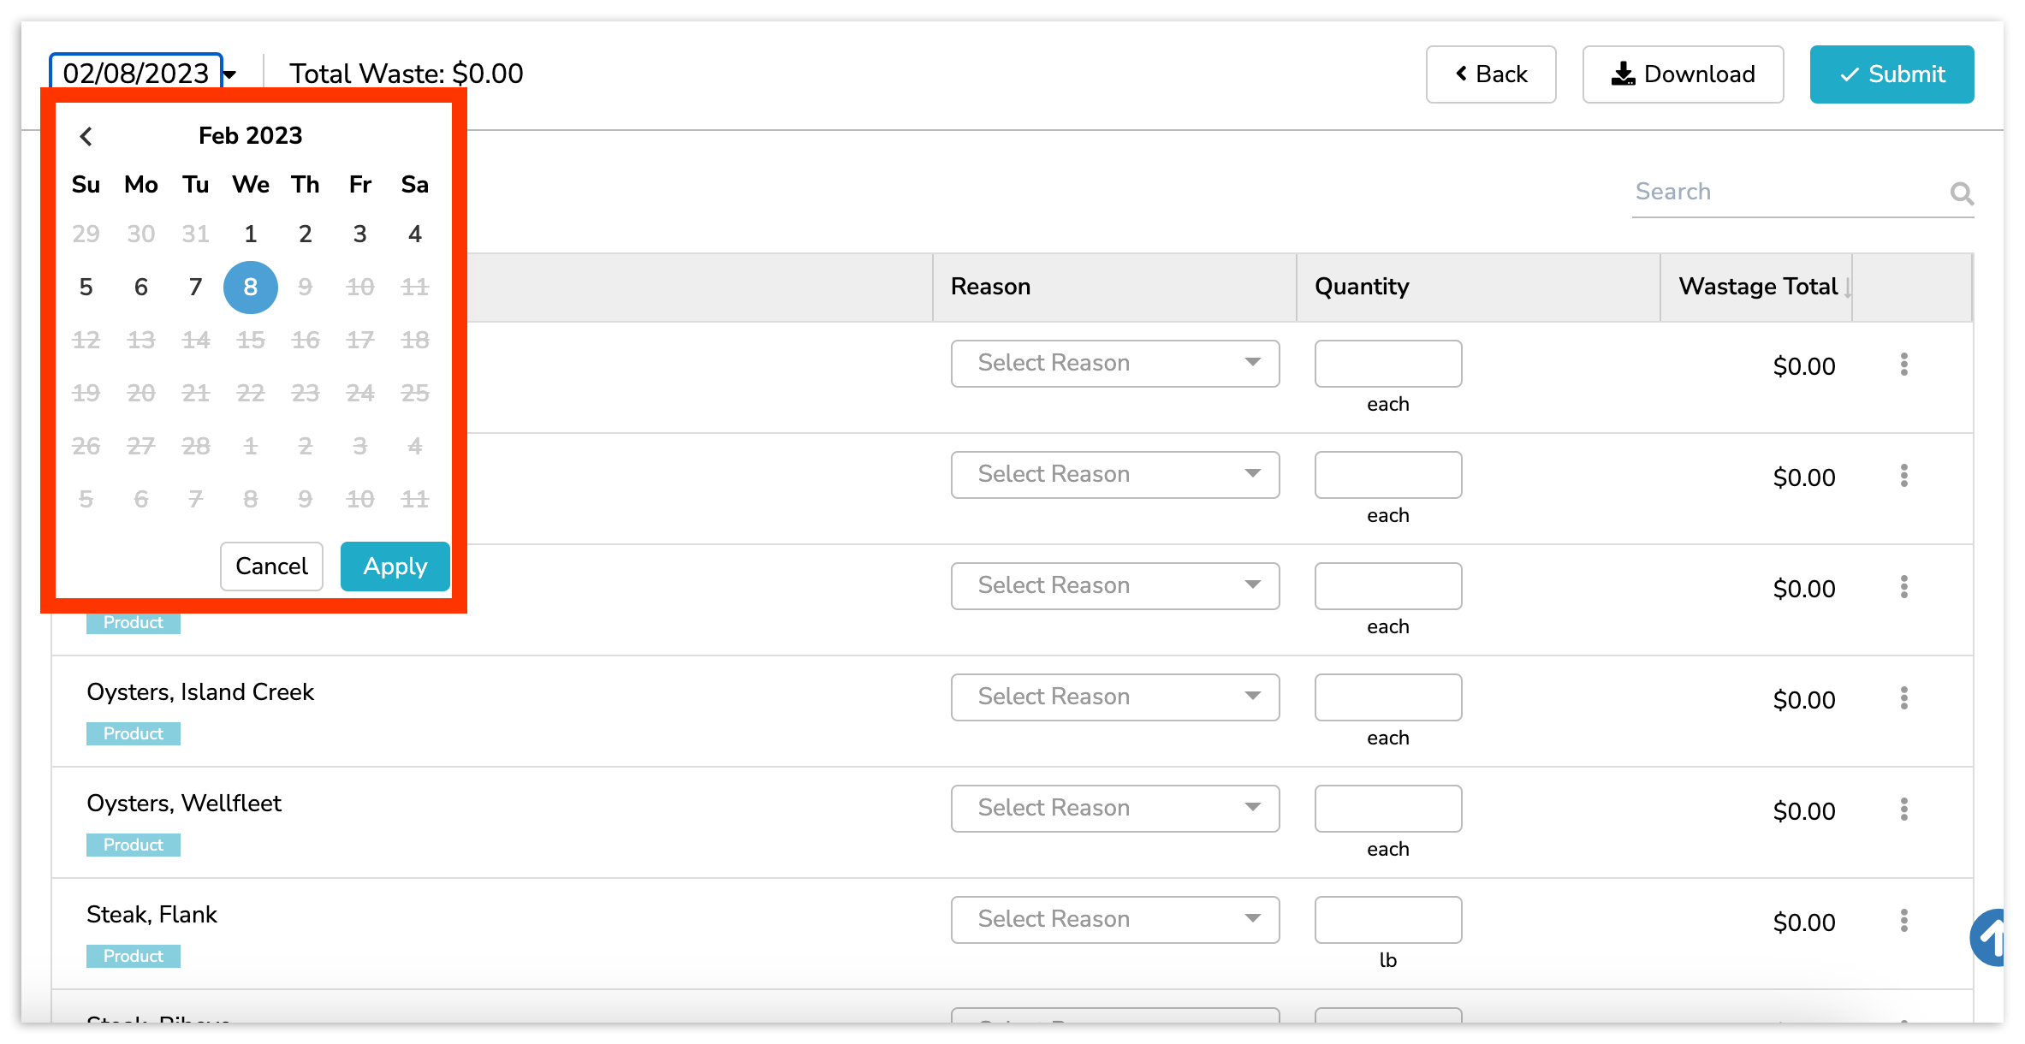Go to previous month in calendar
Image resolution: width=2025 pixels, height=1044 pixels.
coord(86,136)
